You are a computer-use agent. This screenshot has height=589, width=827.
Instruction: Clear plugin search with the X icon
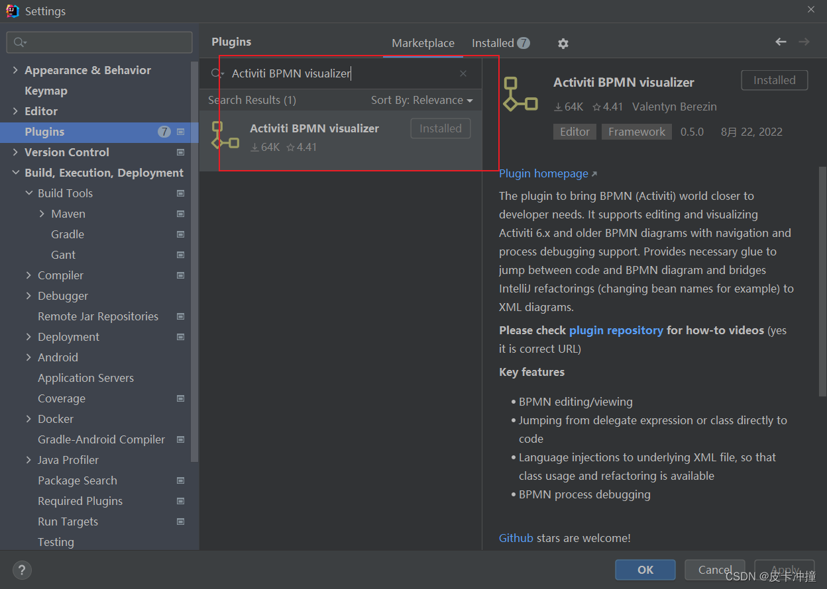pyautogui.click(x=463, y=73)
